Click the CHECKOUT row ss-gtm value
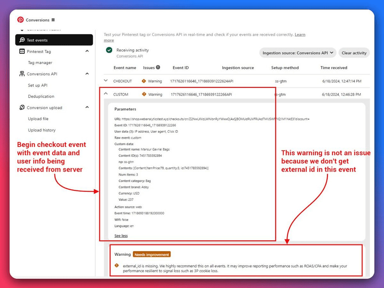The height and width of the screenshot is (288, 384). (x=281, y=81)
